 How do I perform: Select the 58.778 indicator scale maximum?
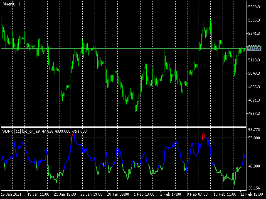[x=254, y=130]
